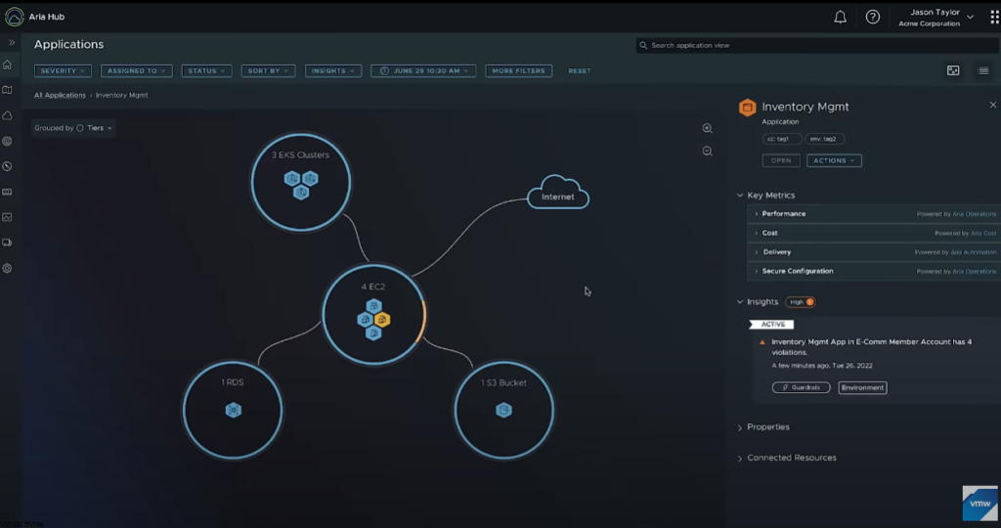Open the help question mark icon
The width and height of the screenshot is (1001, 528).
873,18
